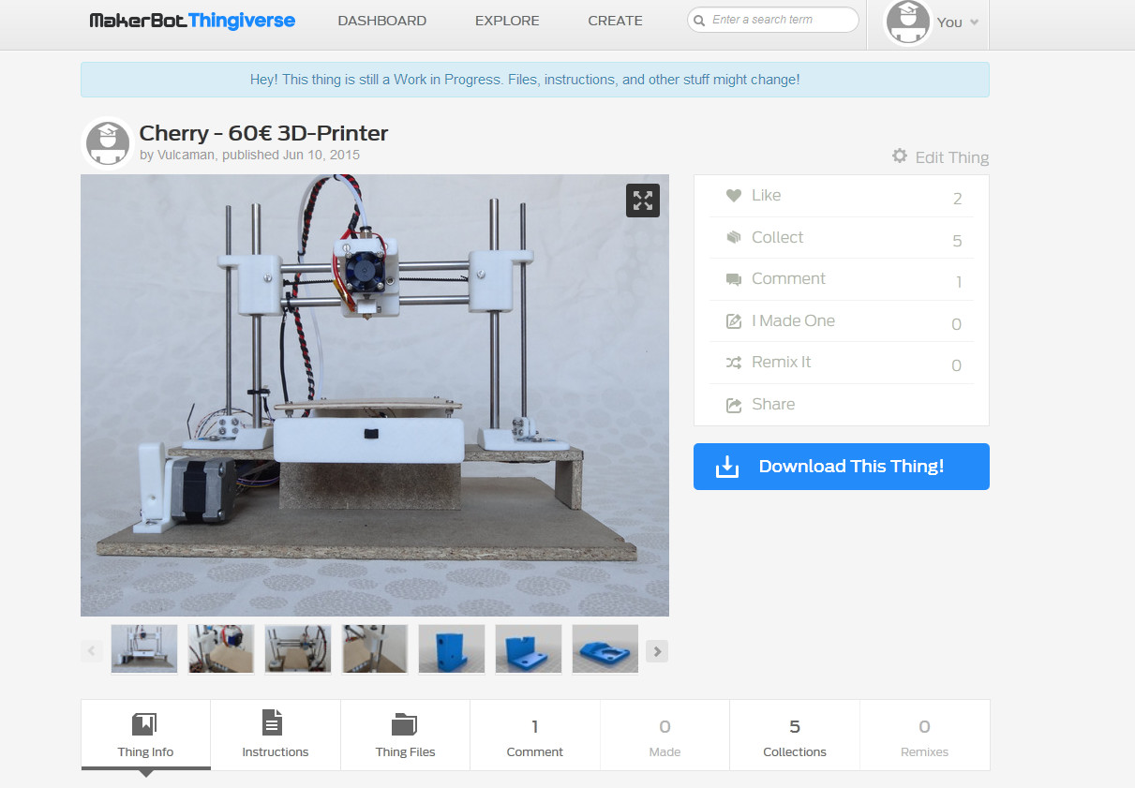Click the Edit Thing gear icon

[899, 156]
